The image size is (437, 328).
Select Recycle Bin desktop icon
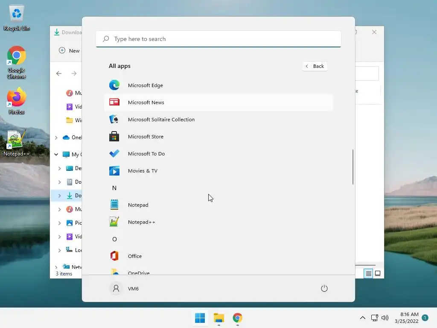17,18
